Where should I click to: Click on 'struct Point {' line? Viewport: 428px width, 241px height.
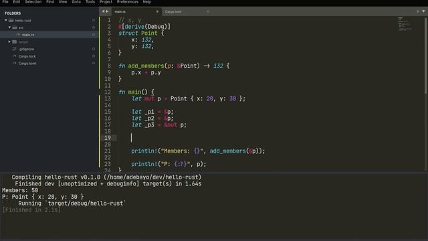coord(141,33)
